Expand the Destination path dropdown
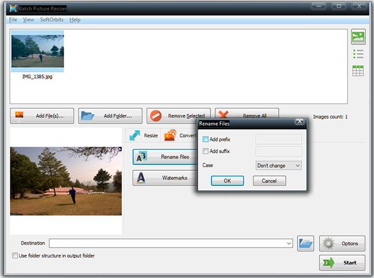 [289, 244]
